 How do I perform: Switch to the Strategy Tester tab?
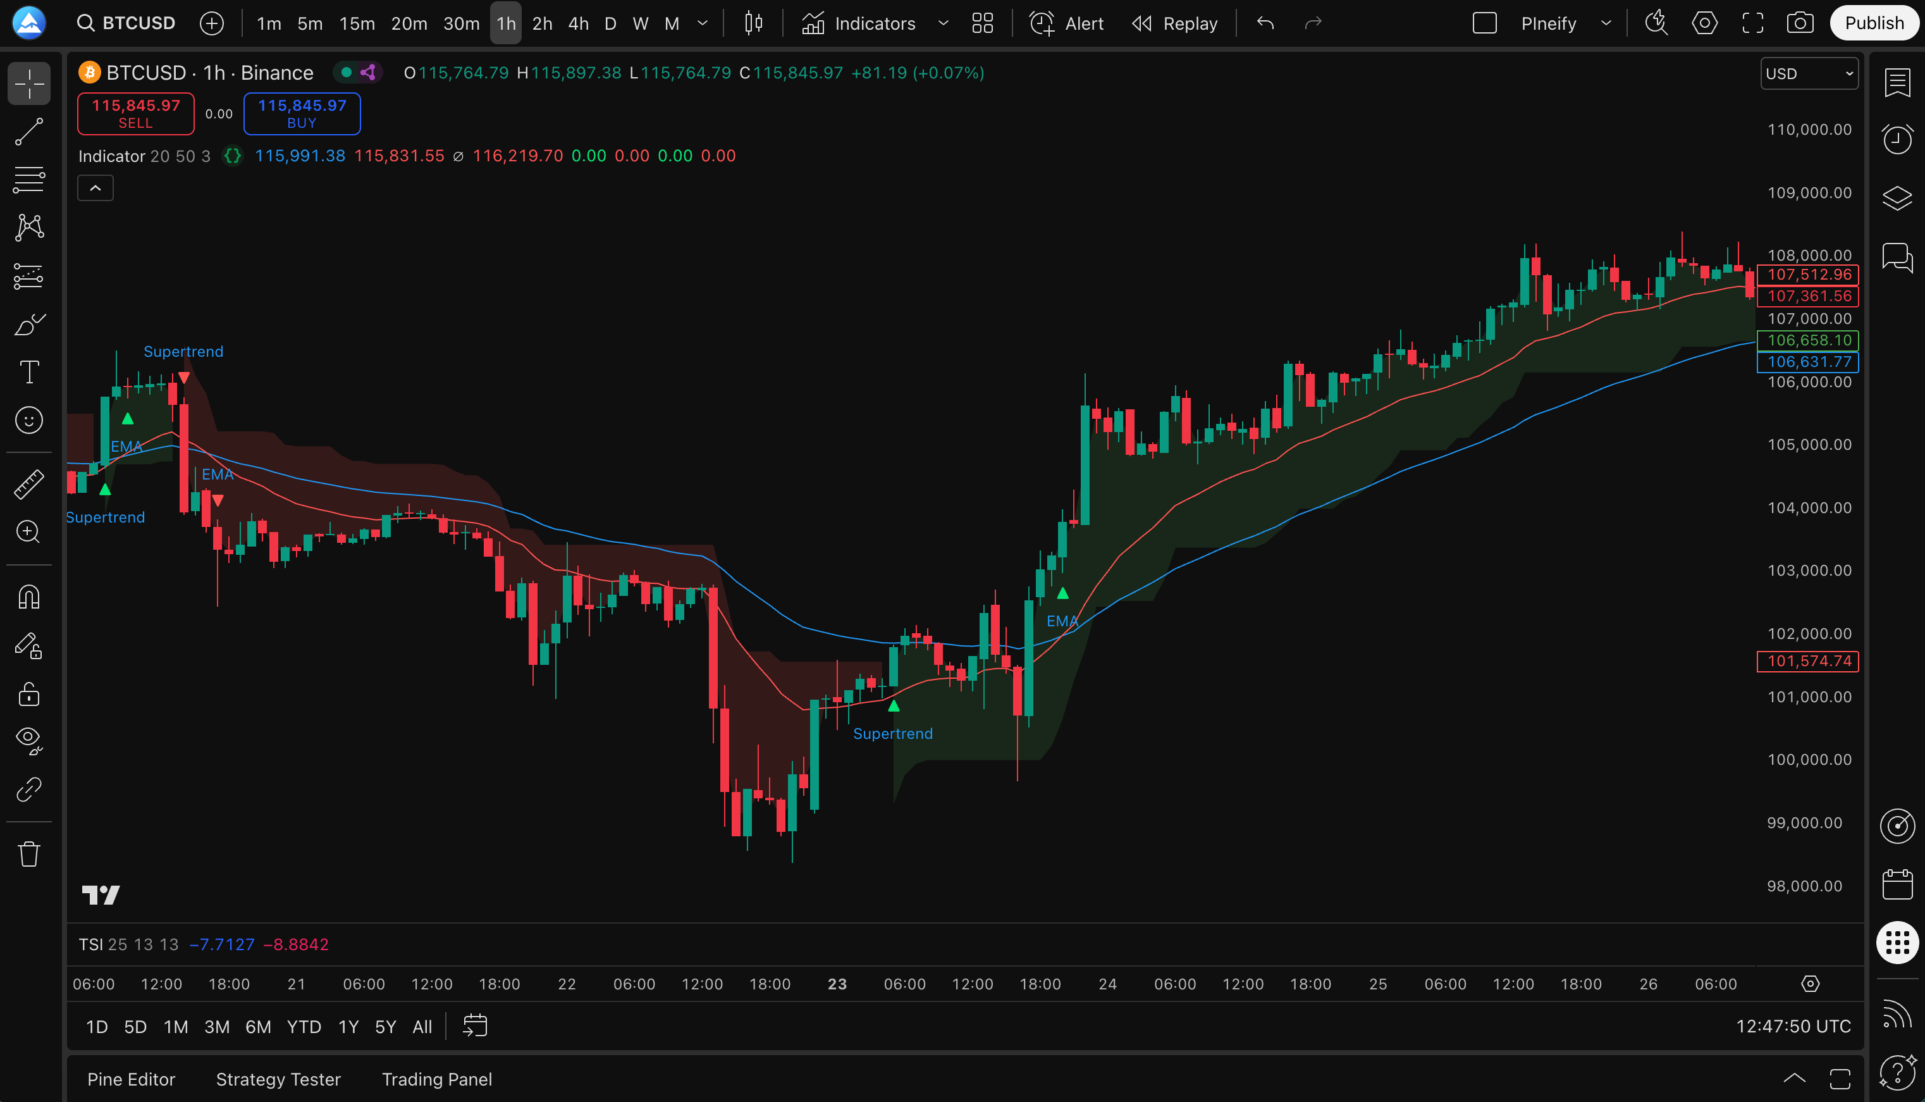pos(278,1079)
